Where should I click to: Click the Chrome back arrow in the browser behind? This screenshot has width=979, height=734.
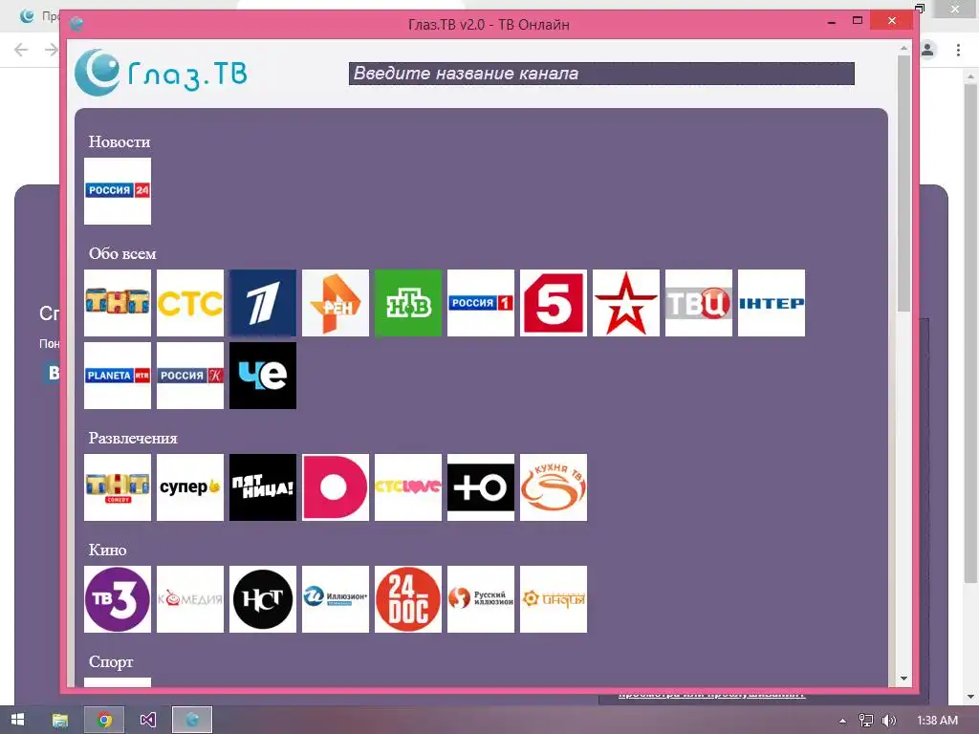click(x=21, y=50)
